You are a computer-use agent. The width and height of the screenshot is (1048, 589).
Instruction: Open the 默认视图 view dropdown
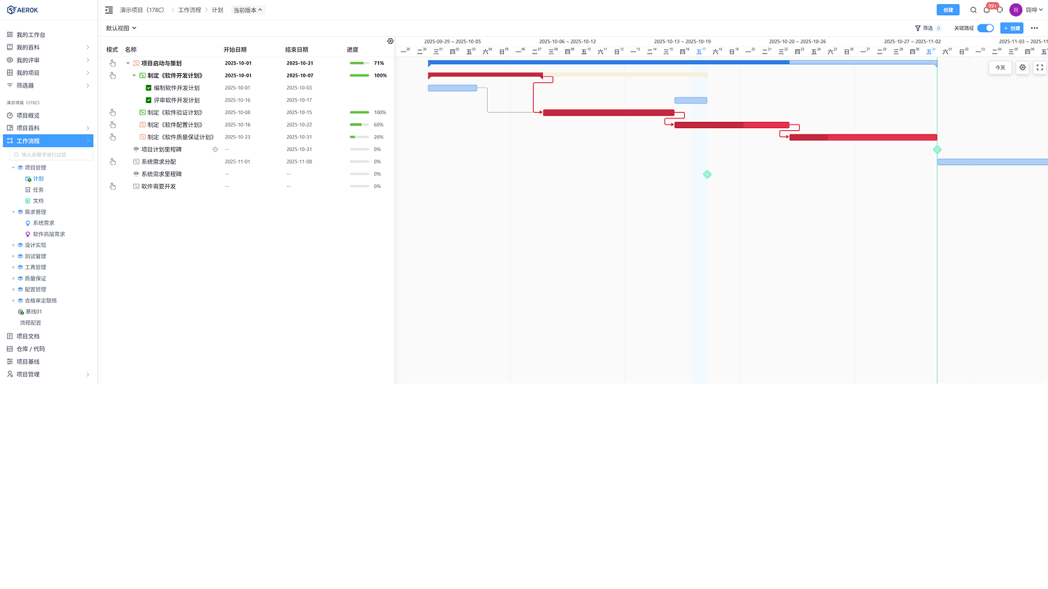120,28
